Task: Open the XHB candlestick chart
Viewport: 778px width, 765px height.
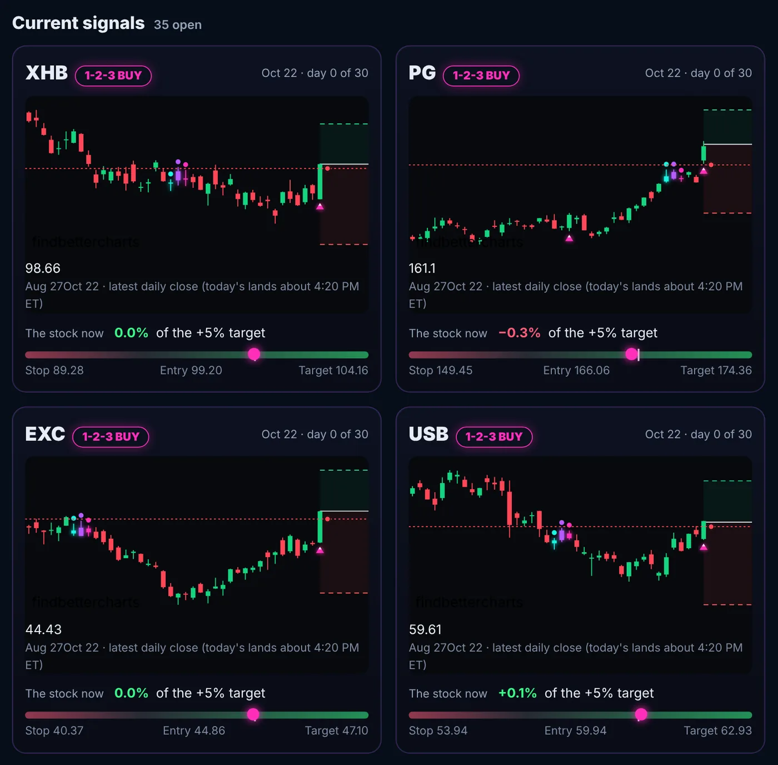Action: coord(197,176)
